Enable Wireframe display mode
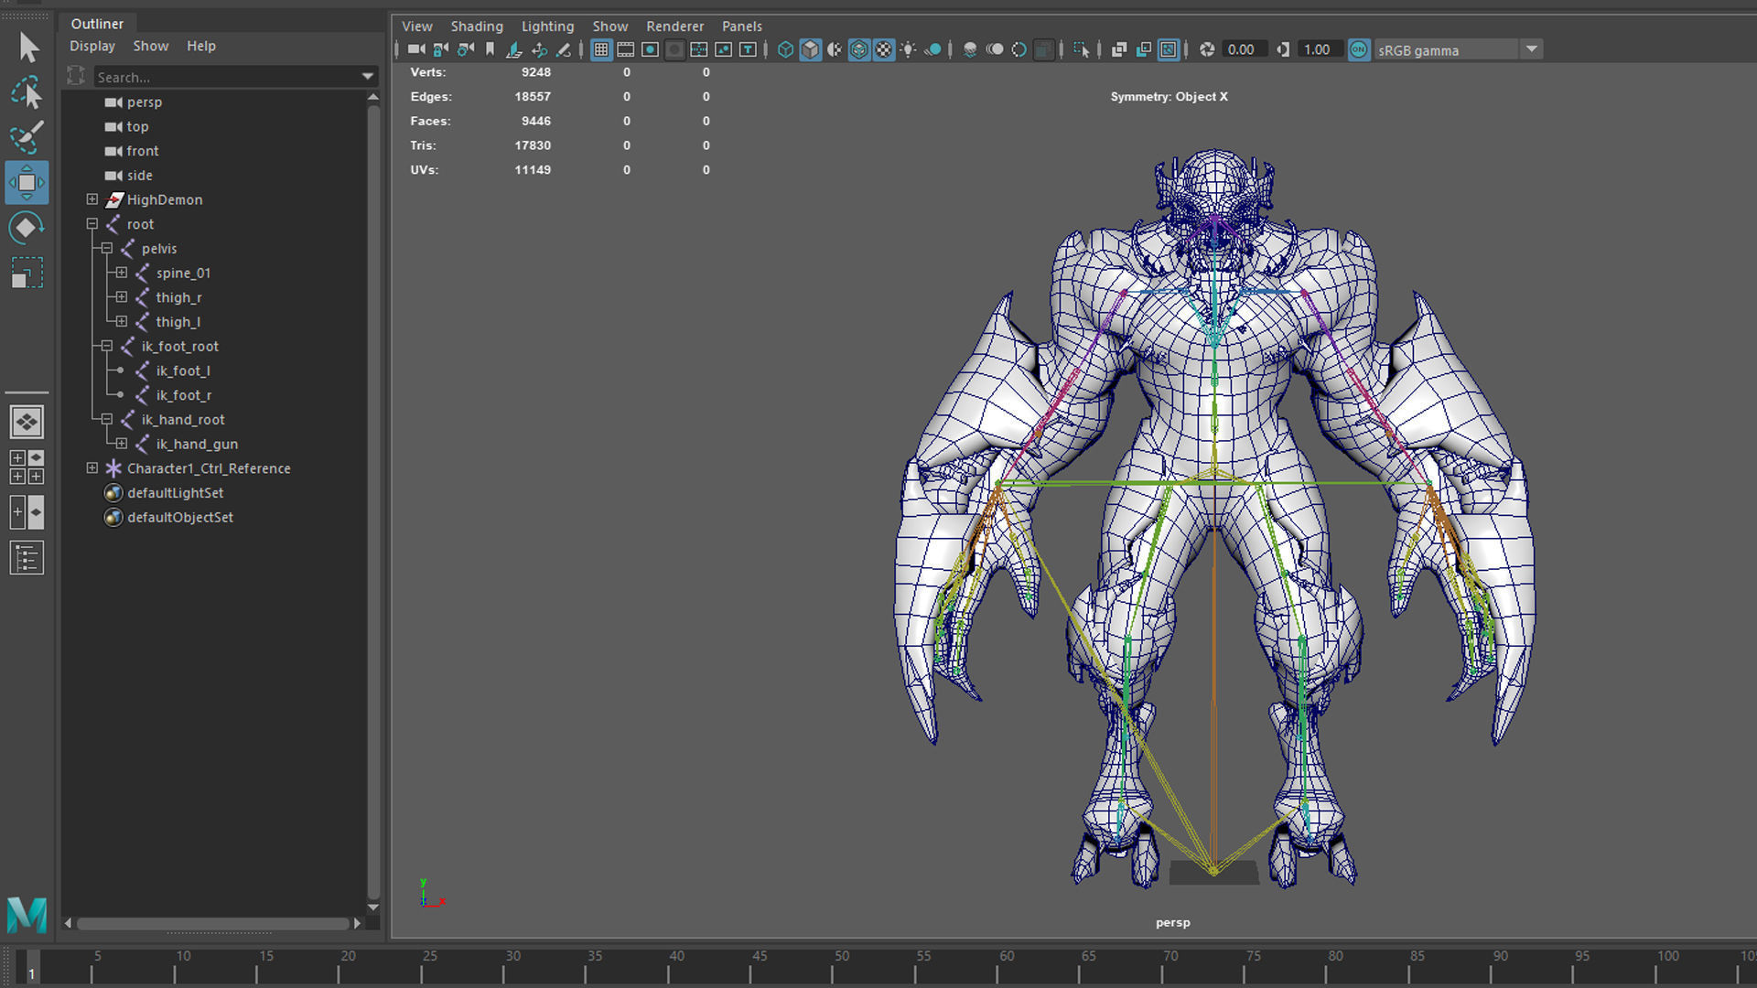This screenshot has width=1757, height=988. [x=785, y=49]
